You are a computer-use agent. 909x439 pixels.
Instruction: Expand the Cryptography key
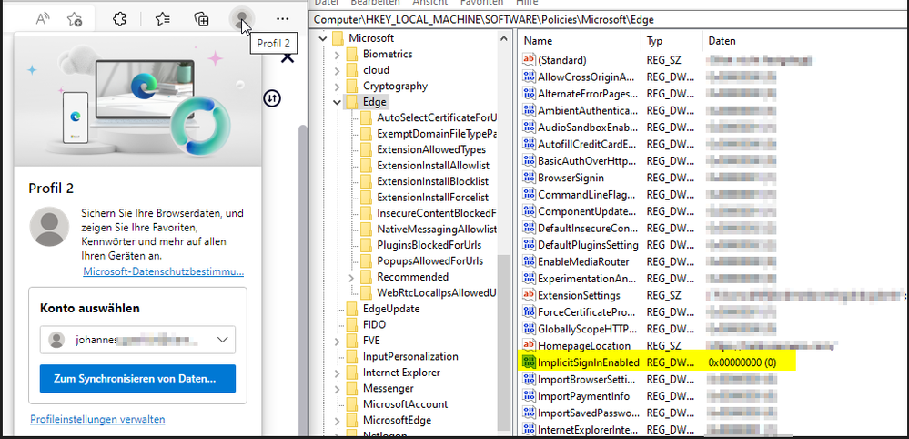(x=338, y=87)
